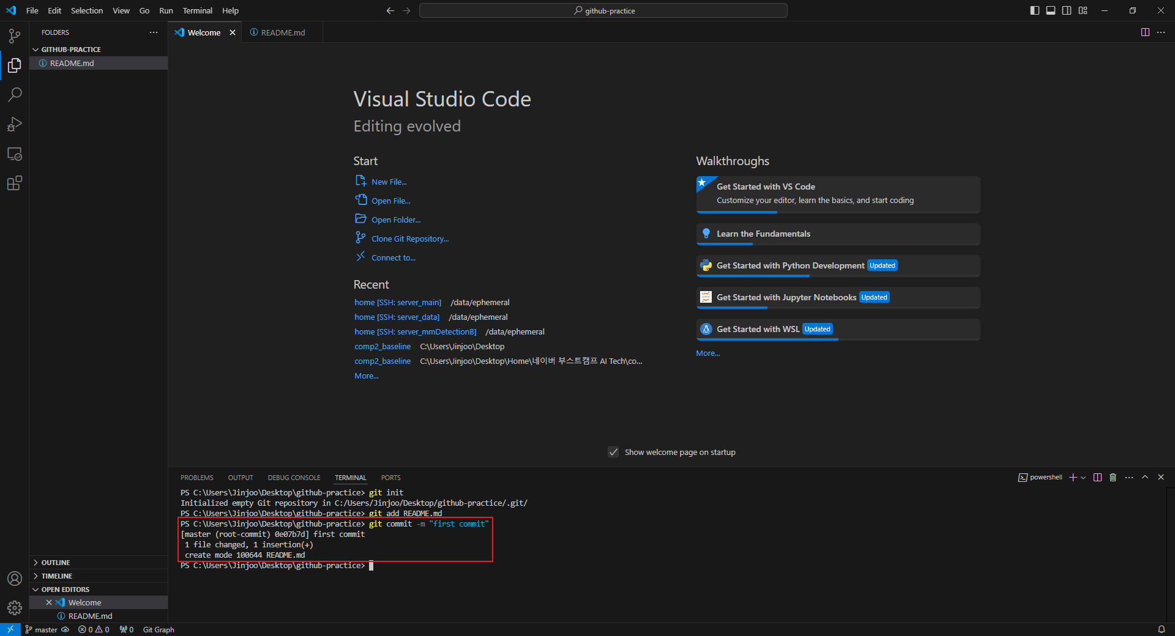Toggle secondary side bar layout icon
The width and height of the screenshot is (1175, 636).
[1067, 10]
